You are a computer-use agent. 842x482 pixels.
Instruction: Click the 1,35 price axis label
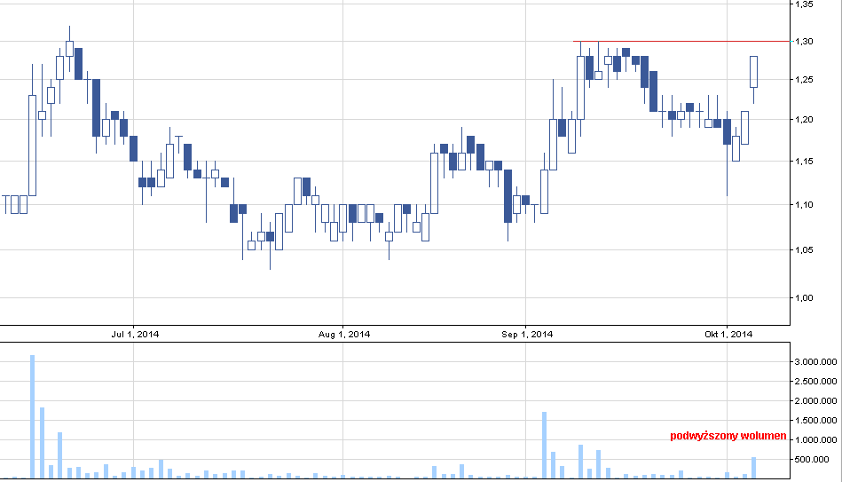[803, 4]
